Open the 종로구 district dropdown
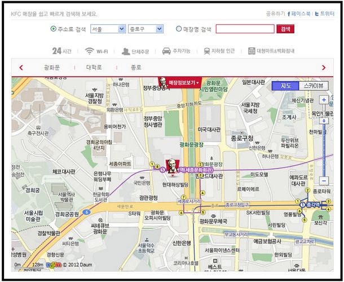The width and height of the screenshot is (344, 282). coord(145,29)
